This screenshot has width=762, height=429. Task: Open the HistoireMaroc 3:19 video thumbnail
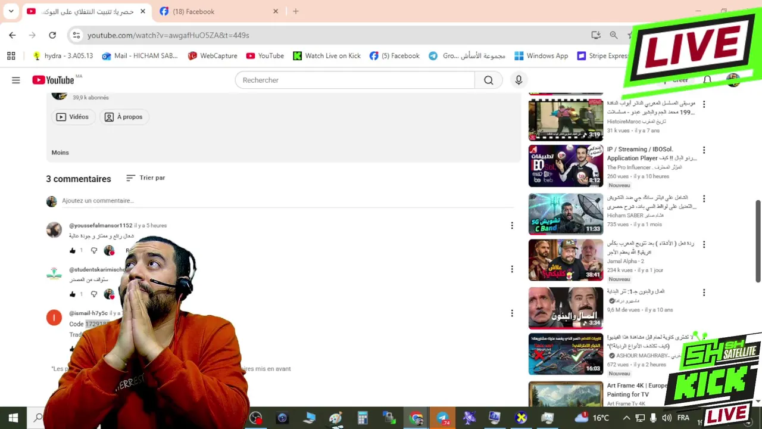click(566, 120)
